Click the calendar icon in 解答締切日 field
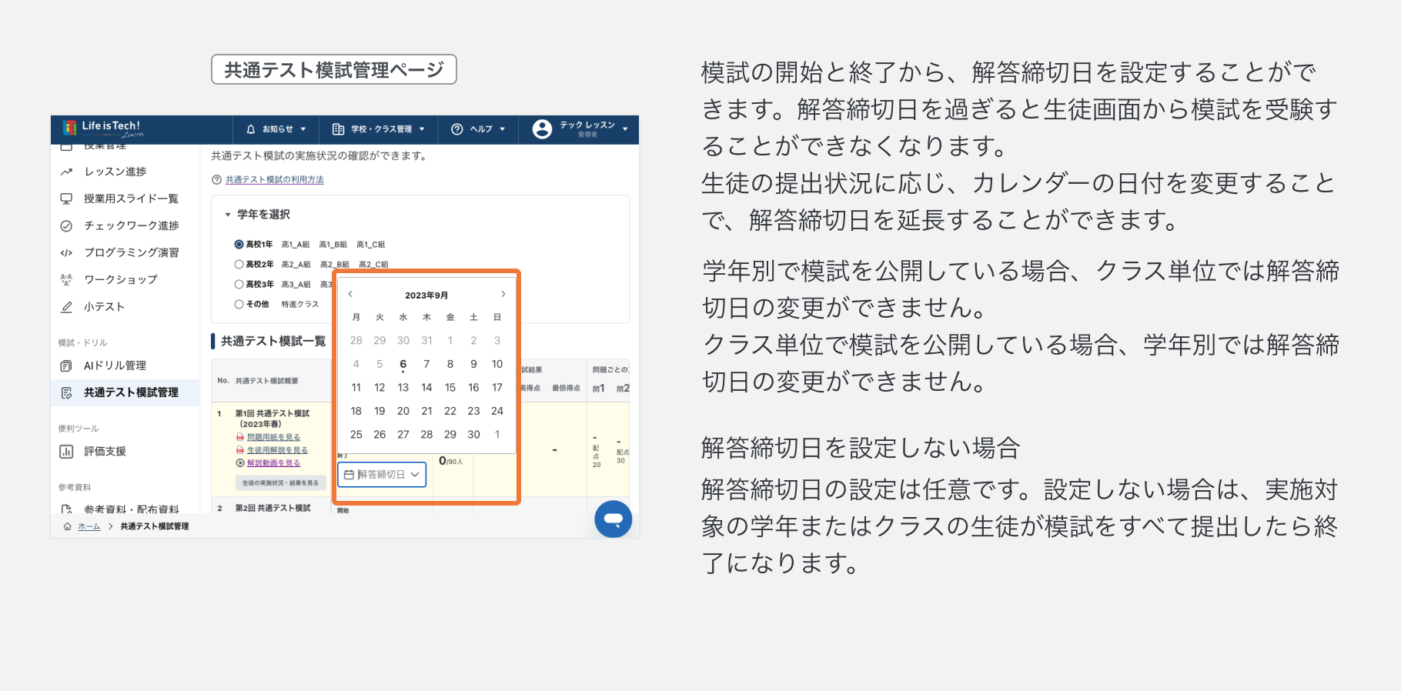This screenshot has height=691, width=1401. (x=349, y=475)
